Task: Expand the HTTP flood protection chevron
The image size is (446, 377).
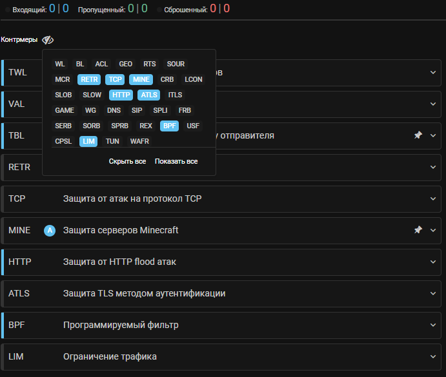Action: coord(433,262)
